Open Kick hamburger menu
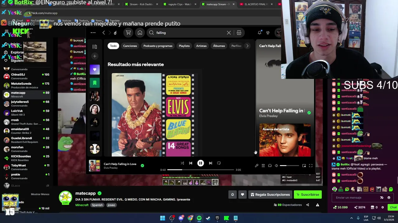 pyautogui.click(x=6, y=31)
